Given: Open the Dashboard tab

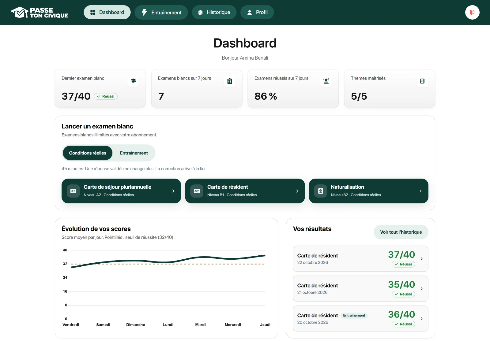Looking at the screenshot, I should [x=107, y=12].
